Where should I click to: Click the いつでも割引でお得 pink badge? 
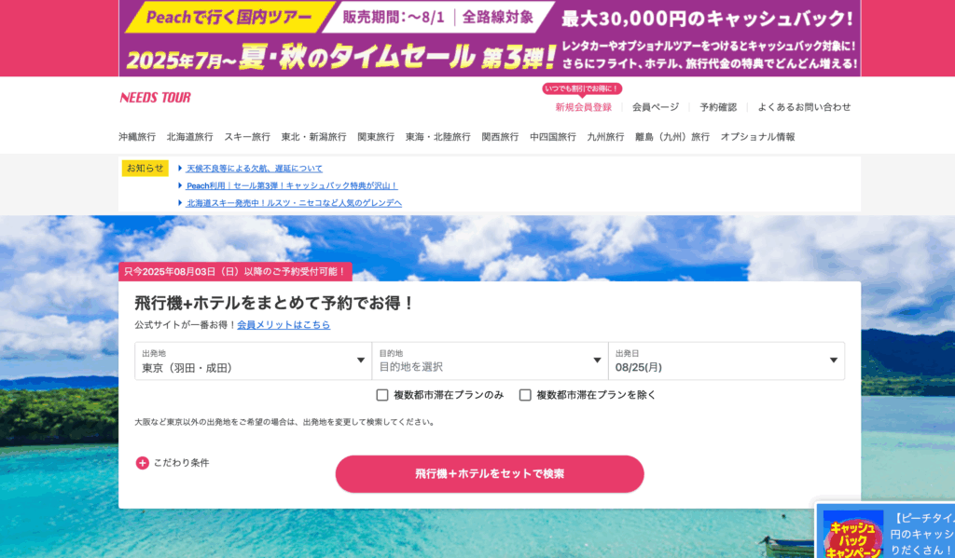[x=582, y=88]
